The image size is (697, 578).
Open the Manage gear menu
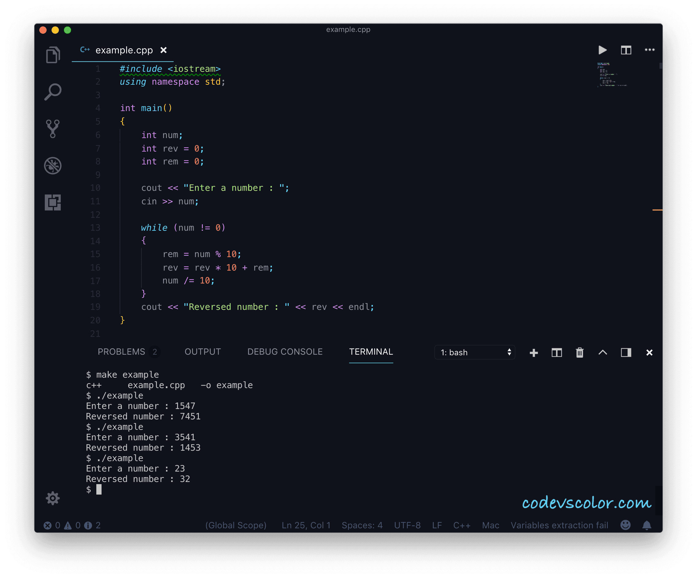(x=53, y=498)
